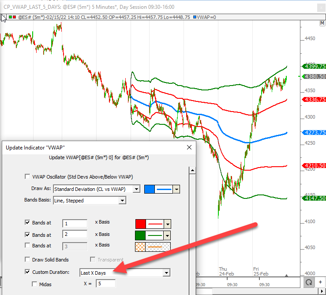Screen dimensions: 326x295
Task: Enable the VWAP Oscillator checkbox
Action: (x=28, y=177)
